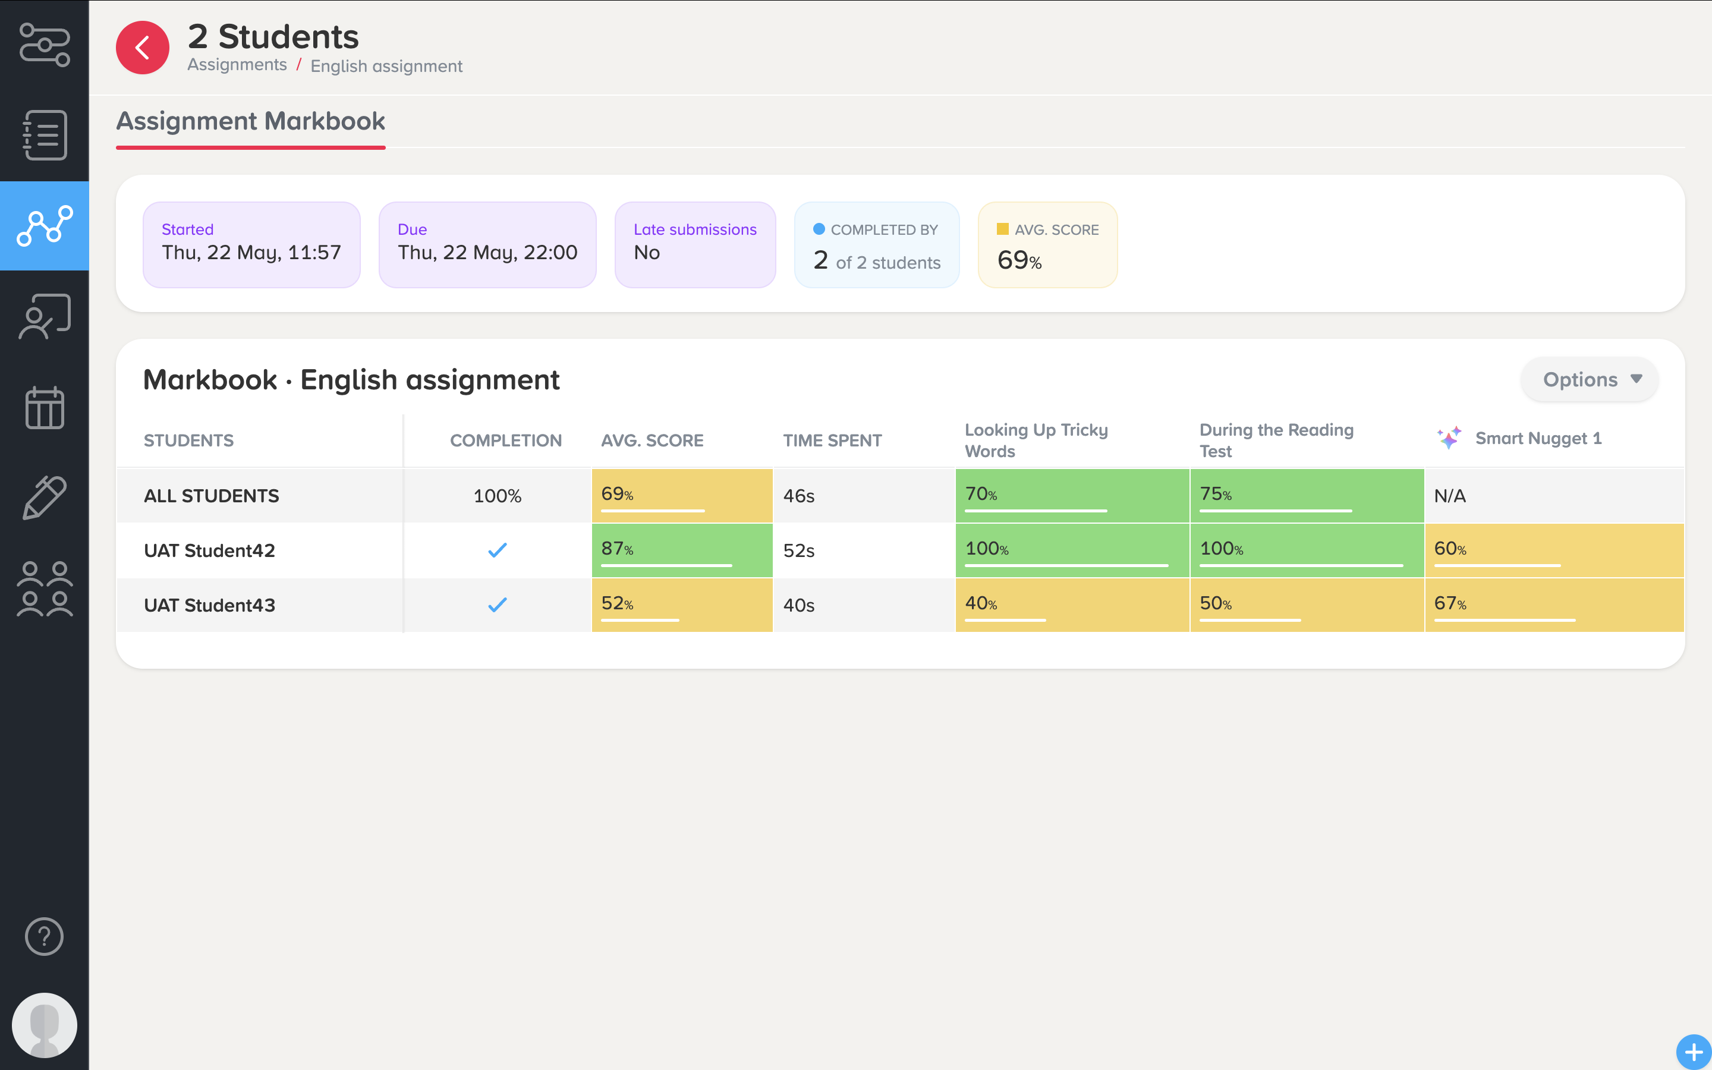
Task: Open the user profile avatar
Action: (x=45, y=1025)
